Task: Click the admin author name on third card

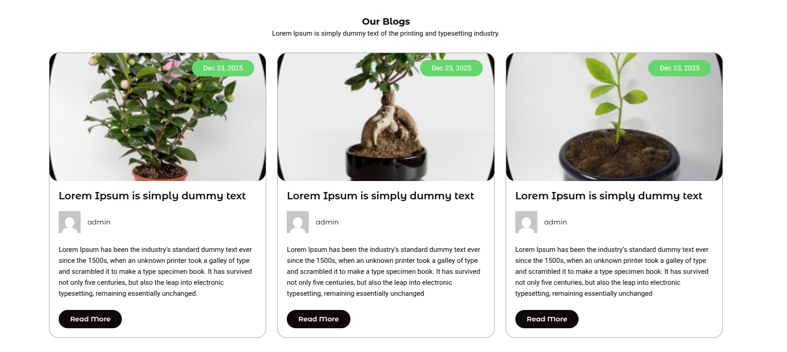Action: [x=556, y=222]
